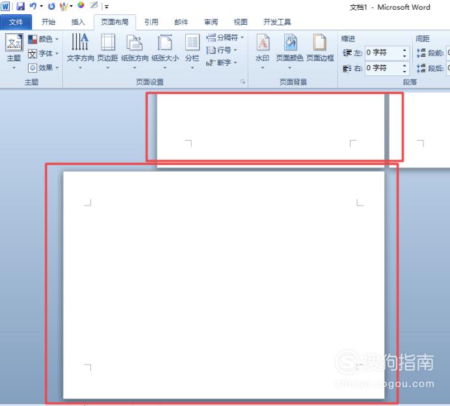Click inside the lower landscape page
This screenshot has height=406, width=450.
click(x=224, y=285)
